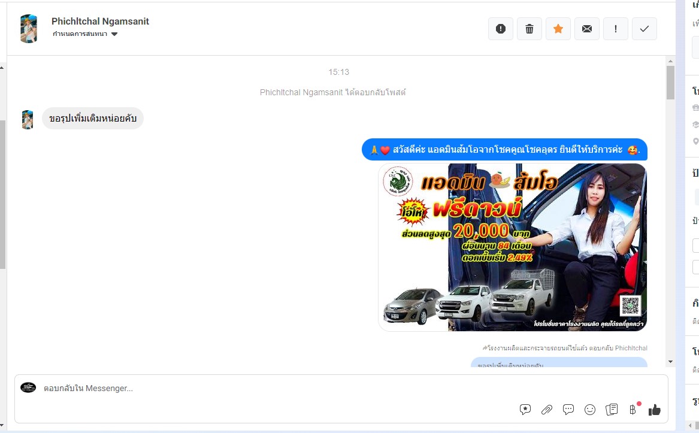Viewport: 699px width, 433px height.
Task: Delete conversation using the trash icon
Action: (x=529, y=29)
